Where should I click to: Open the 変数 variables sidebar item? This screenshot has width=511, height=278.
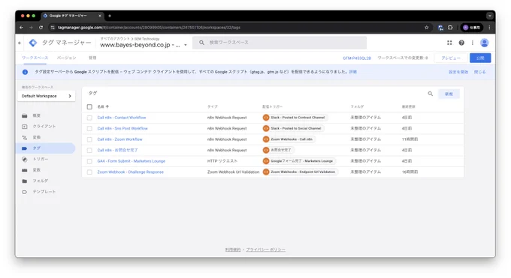46,170
